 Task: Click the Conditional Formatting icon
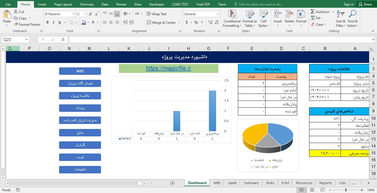click(x=232, y=15)
